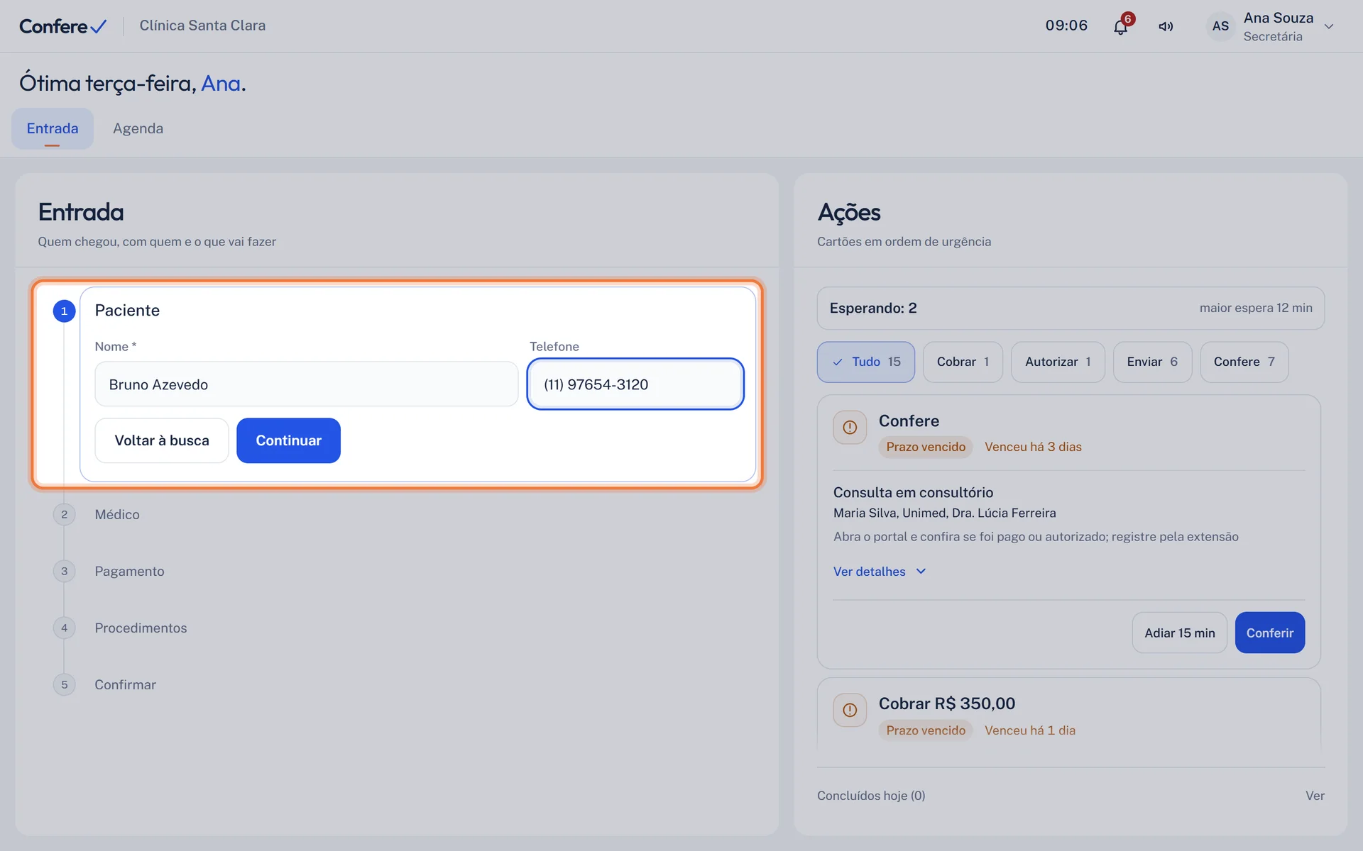Click the Nome input field
1363x851 pixels.
coord(306,384)
